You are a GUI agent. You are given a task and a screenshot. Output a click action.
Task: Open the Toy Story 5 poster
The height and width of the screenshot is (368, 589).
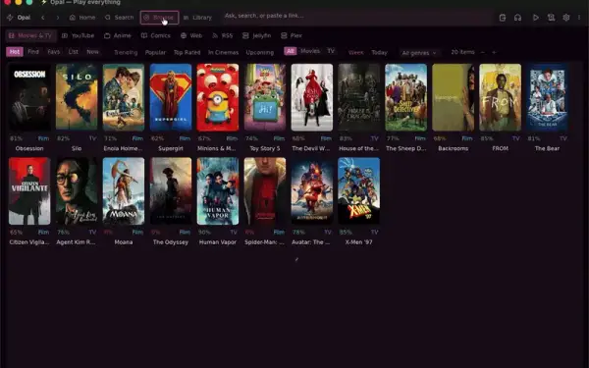pos(265,97)
